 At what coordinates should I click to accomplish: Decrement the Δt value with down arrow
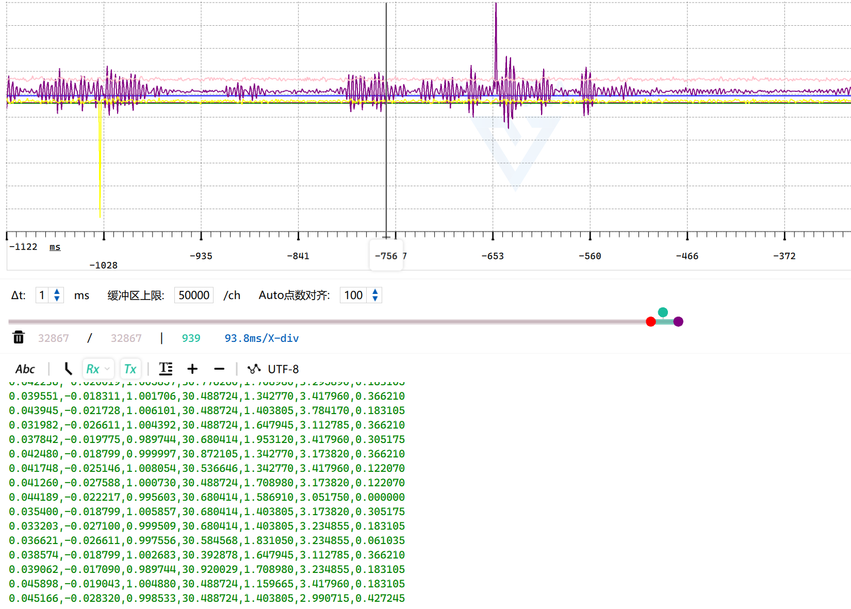tap(57, 299)
